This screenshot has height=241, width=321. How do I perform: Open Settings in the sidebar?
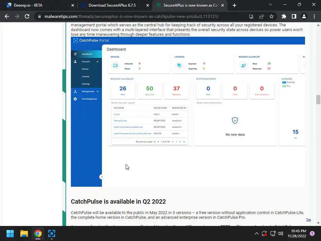pyautogui.click(x=86, y=84)
